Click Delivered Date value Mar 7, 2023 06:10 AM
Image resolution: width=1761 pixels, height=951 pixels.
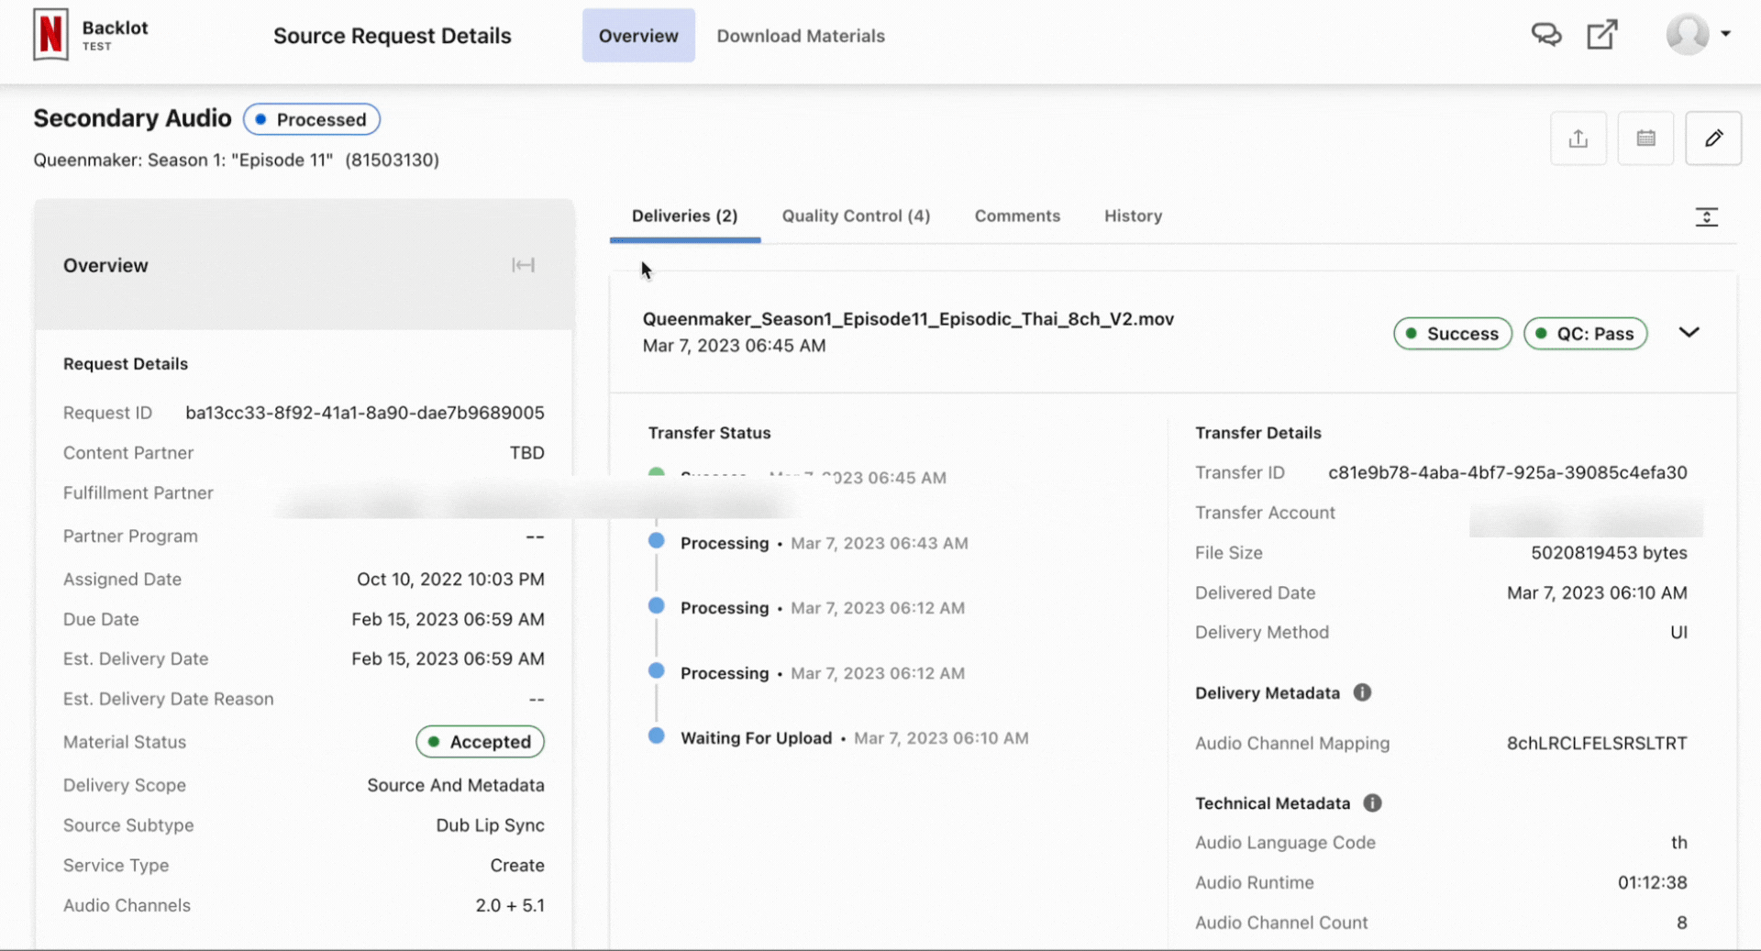tap(1597, 592)
